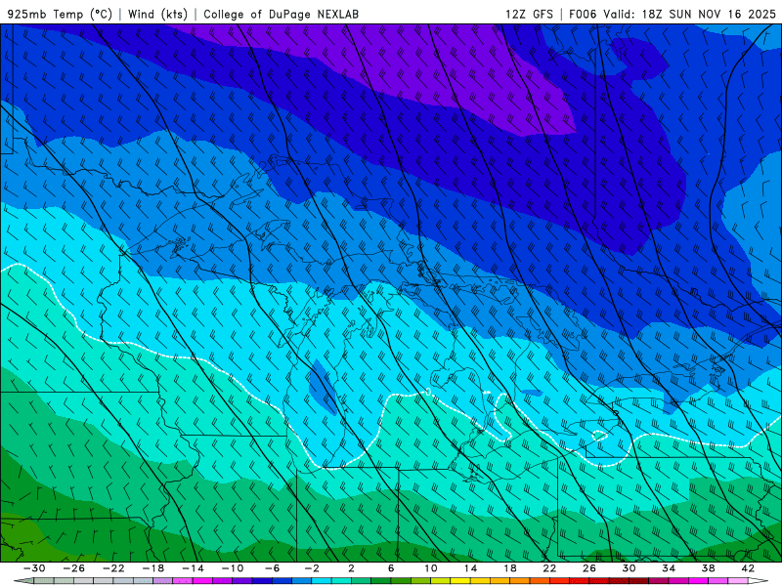Click the -6 color bar label
The width and height of the screenshot is (782, 586).
[x=273, y=568]
